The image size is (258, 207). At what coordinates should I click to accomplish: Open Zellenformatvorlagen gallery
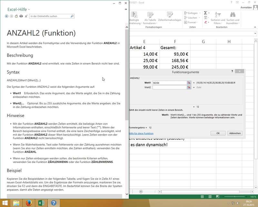(170, 18)
